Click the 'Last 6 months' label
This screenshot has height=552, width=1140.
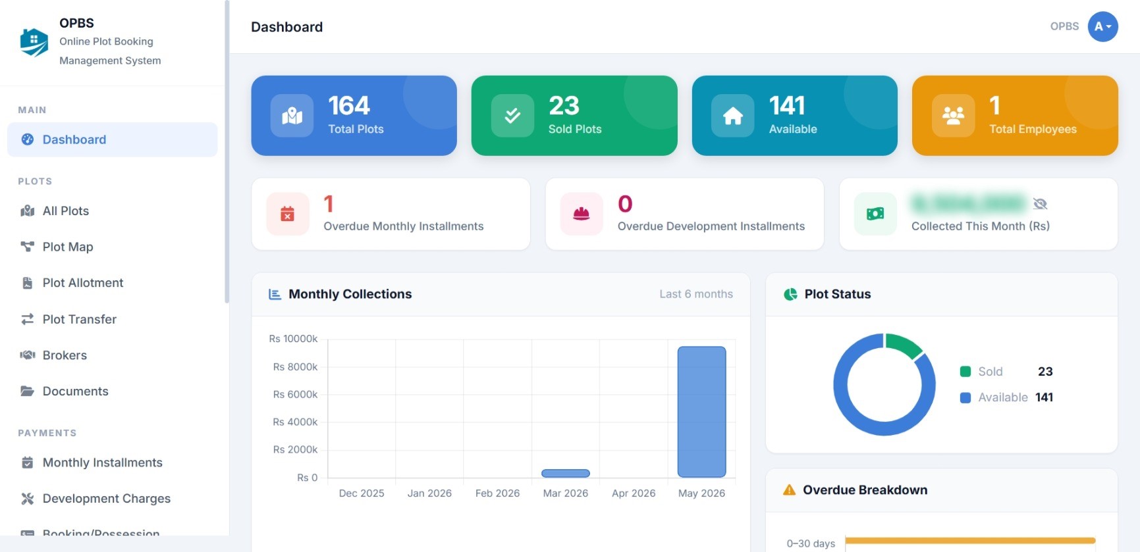coord(696,294)
